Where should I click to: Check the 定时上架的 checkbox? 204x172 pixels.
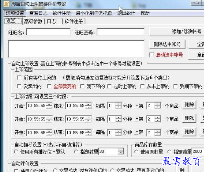pyautogui.click(x=109, y=86)
